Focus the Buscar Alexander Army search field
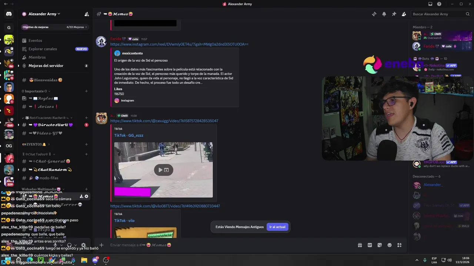Screen dimensions: 474x266 pos(441,14)
